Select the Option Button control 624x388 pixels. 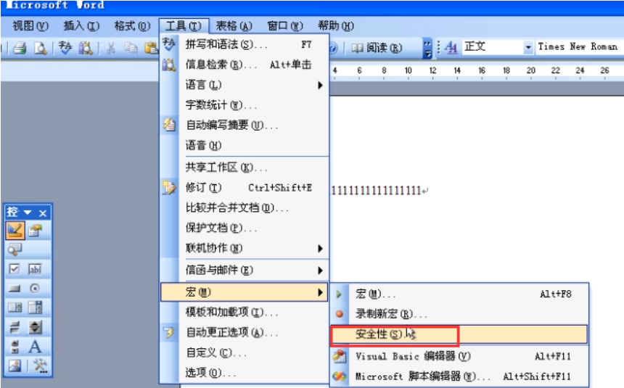pyautogui.click(x=35, y=289)
